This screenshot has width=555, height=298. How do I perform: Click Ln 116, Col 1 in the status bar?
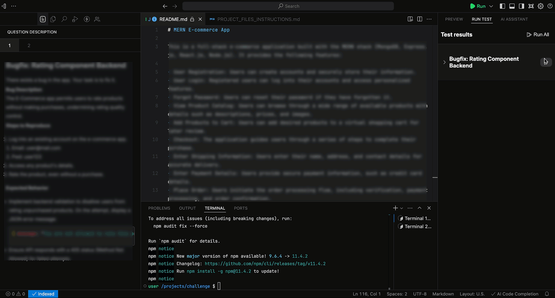pos(367,294)
